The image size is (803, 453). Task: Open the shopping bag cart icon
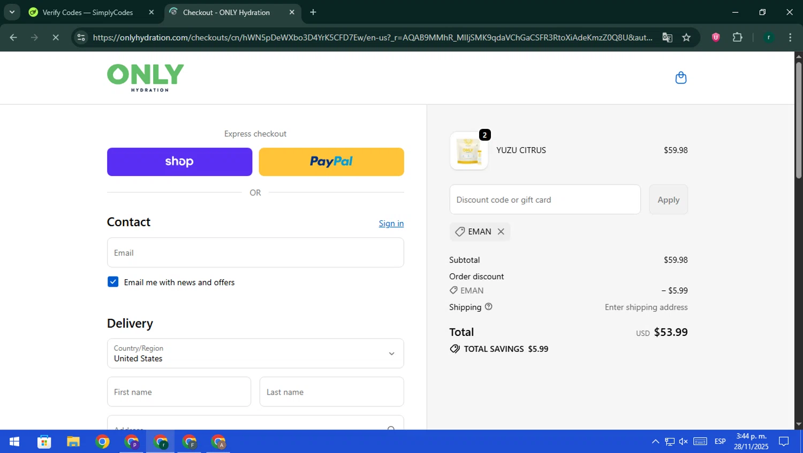pos(680,78)
